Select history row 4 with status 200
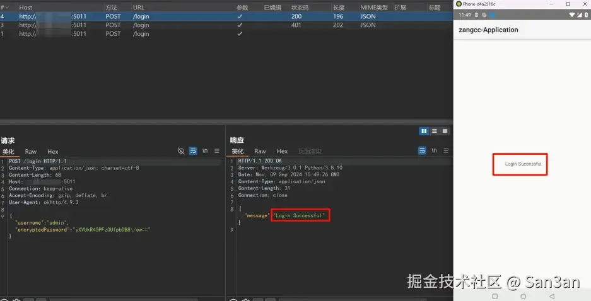The image size is (591, 301). tap(226, 16)
